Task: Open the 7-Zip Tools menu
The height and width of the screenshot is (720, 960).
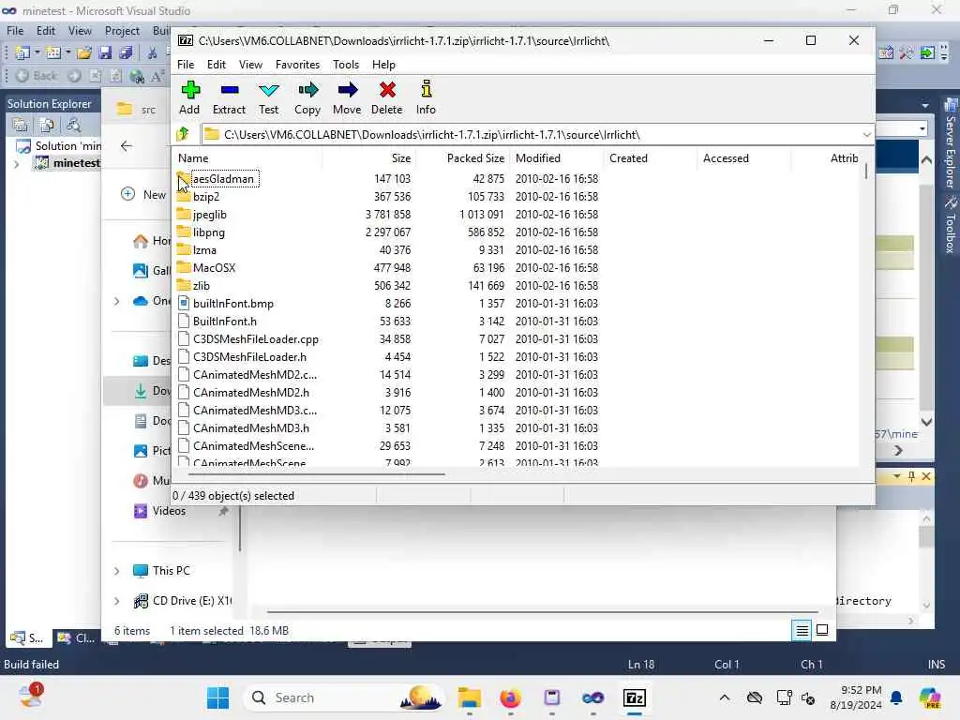Action: click(x=346, y=65)
